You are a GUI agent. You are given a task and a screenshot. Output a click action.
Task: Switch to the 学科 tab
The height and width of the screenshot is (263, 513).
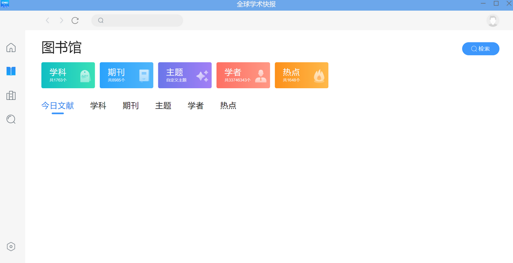pos(98,105)
